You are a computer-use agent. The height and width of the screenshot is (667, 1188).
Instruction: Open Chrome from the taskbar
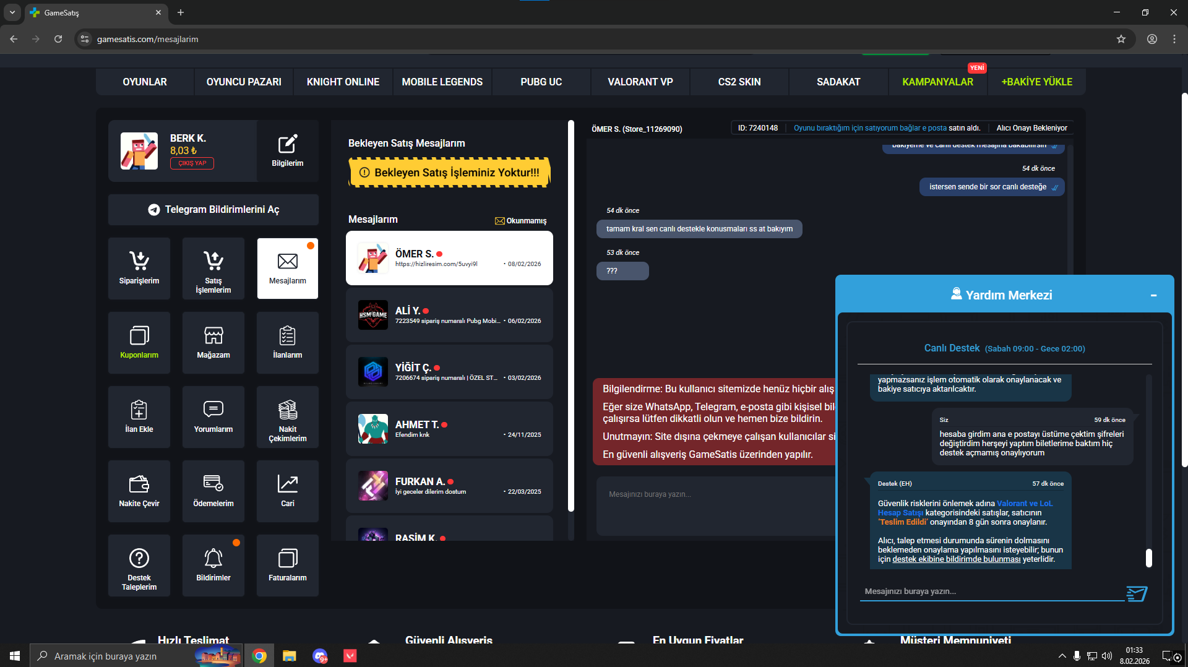pyautogui.click(x=259, y=656)
